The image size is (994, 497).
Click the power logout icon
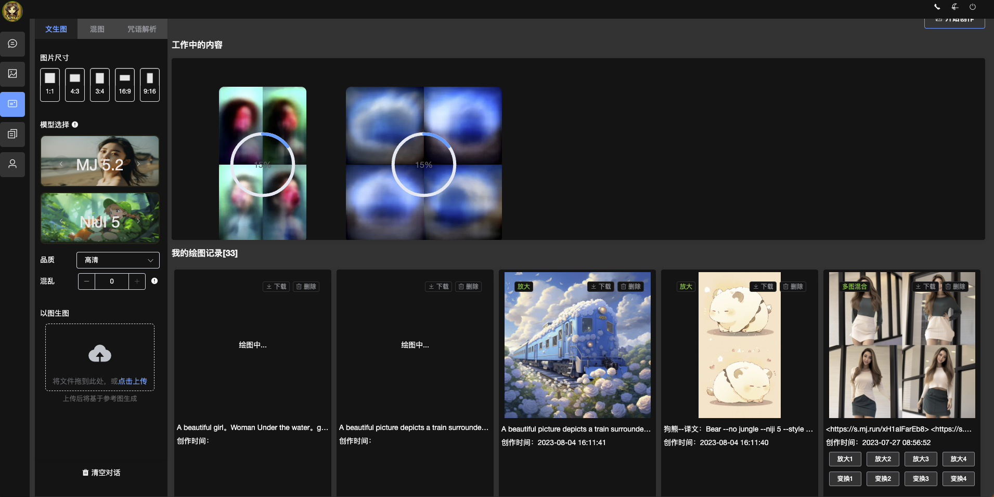point(972,7)
